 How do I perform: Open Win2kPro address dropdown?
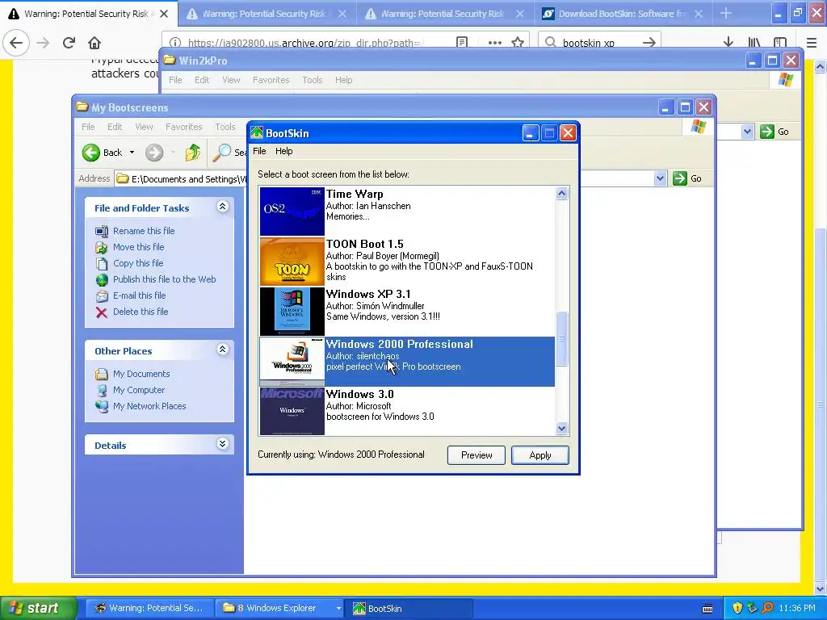pos(747,132)
